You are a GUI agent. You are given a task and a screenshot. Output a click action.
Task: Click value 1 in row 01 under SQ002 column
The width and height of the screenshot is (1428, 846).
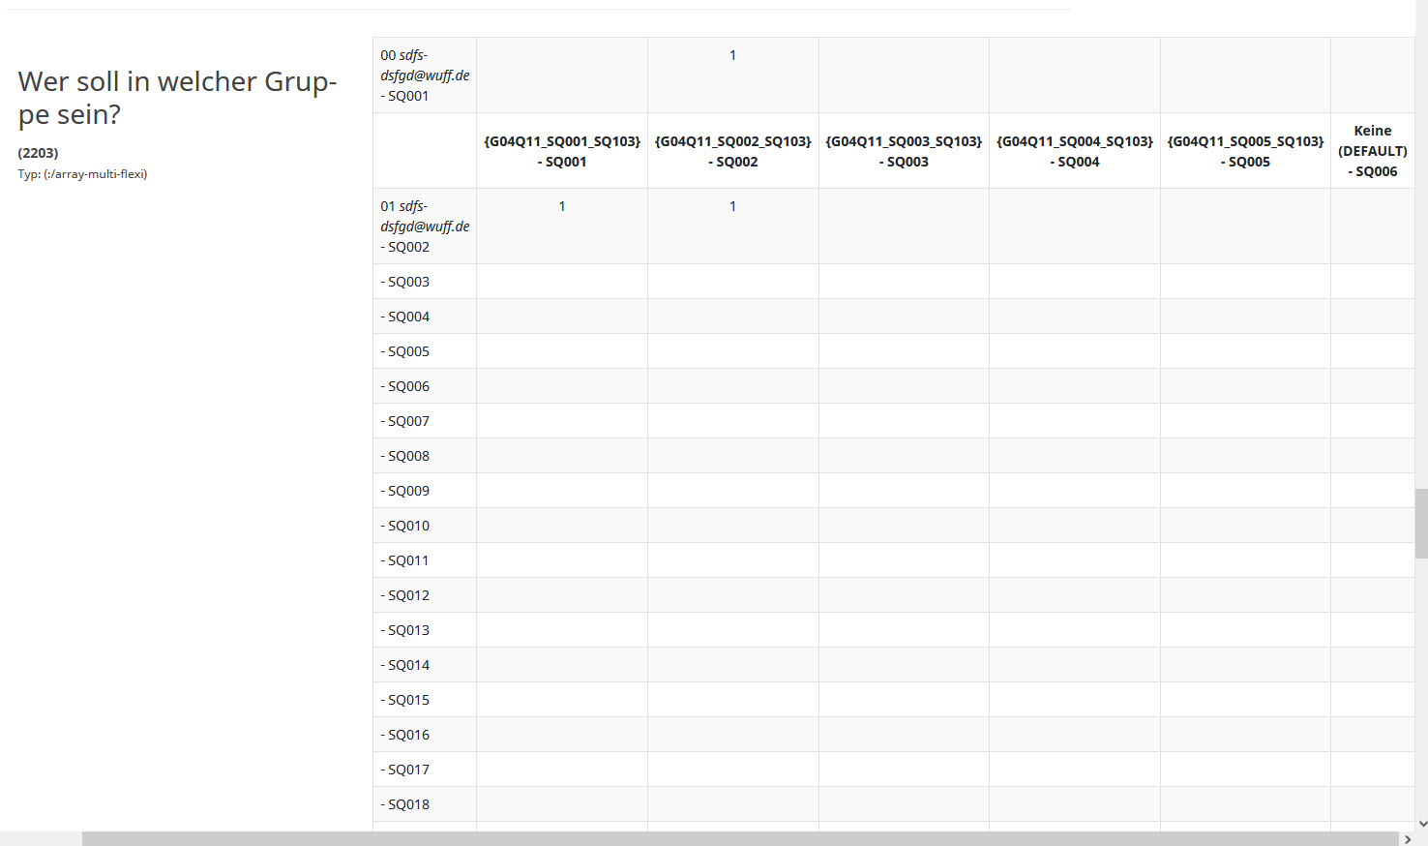pos(732,206)
